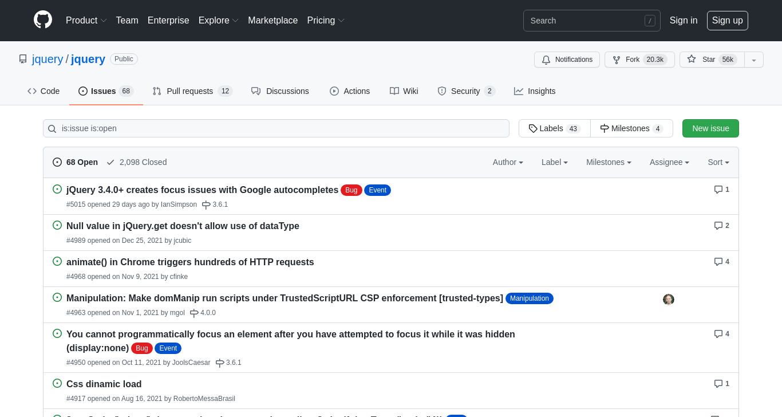This screenshot has width=782, height=417.
Task: Click the blue Event label on issue #5015
Action: click(377, 190)
